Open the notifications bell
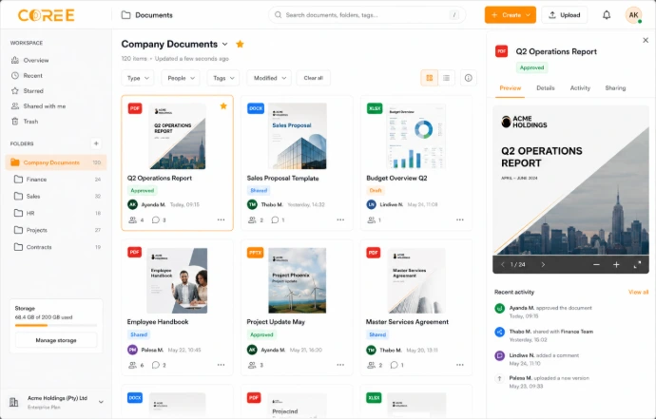This screenshot has width=656, height=419. coord(607,15)
